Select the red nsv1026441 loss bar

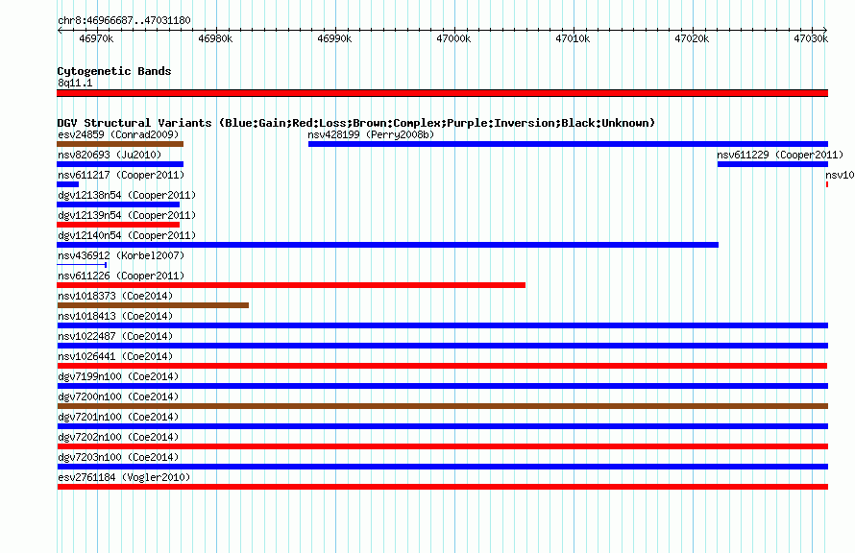442,366
